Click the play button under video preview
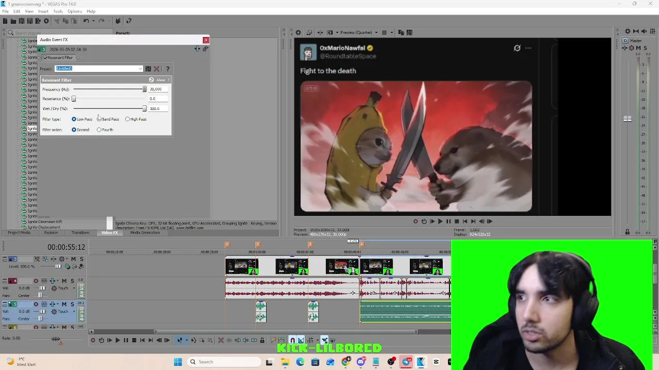 [x=440, y=221]
